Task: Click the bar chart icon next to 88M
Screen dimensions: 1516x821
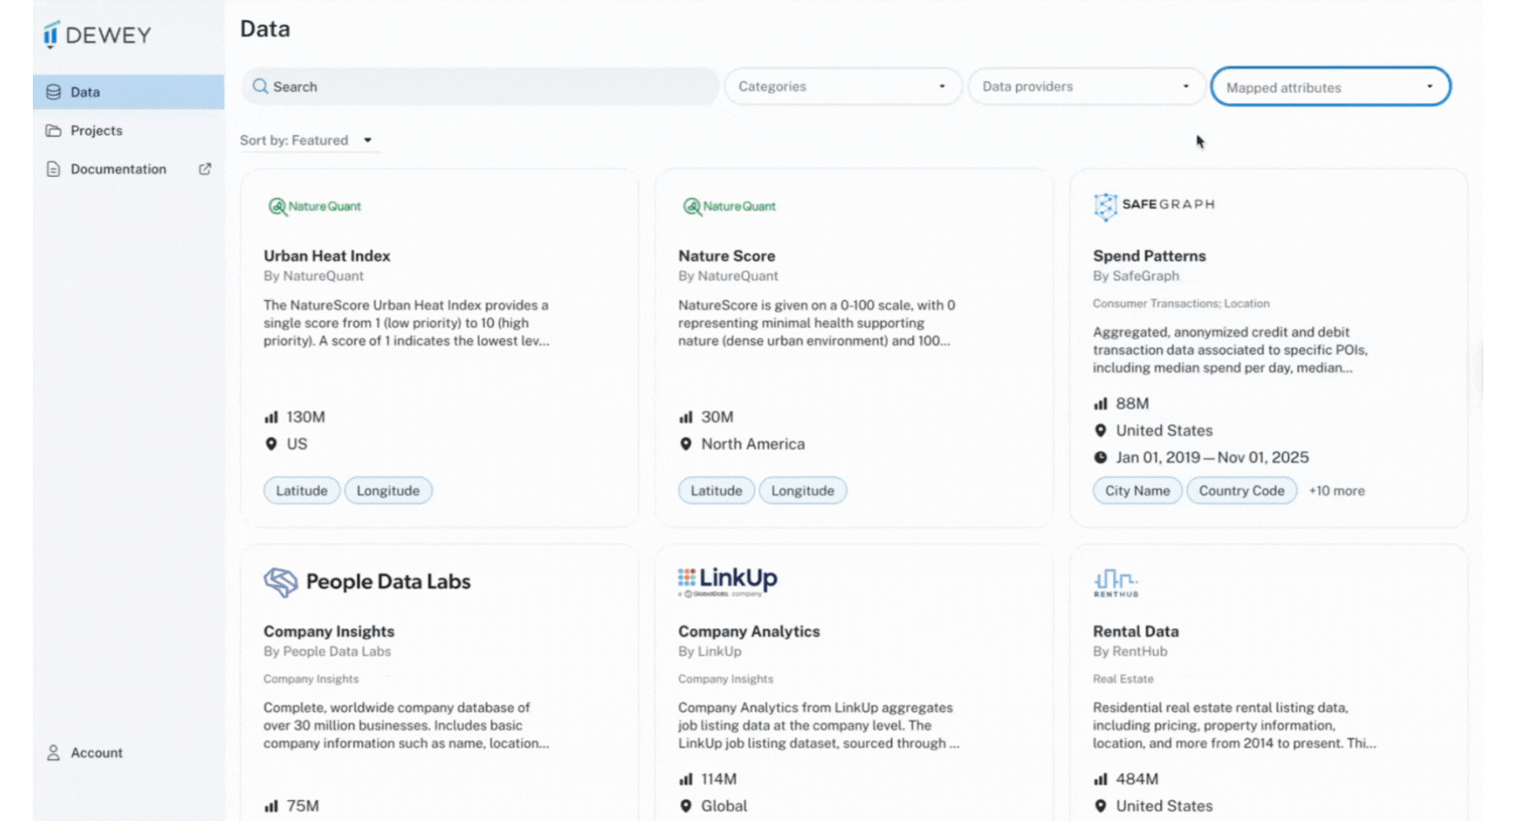Action: pos(1101,403)
